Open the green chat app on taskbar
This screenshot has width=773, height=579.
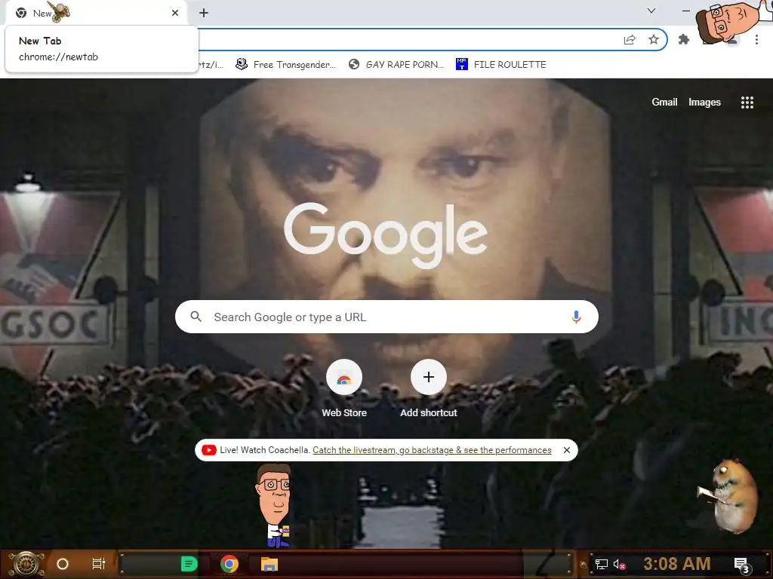(x=189, y=564)
